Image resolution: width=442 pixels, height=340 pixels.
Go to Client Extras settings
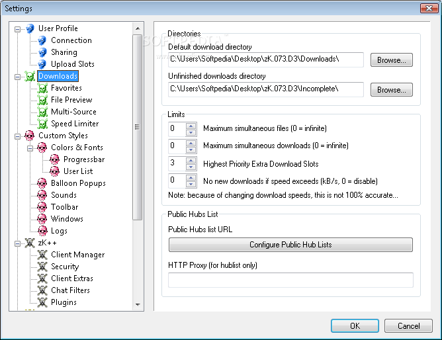[x=72, y=278]
